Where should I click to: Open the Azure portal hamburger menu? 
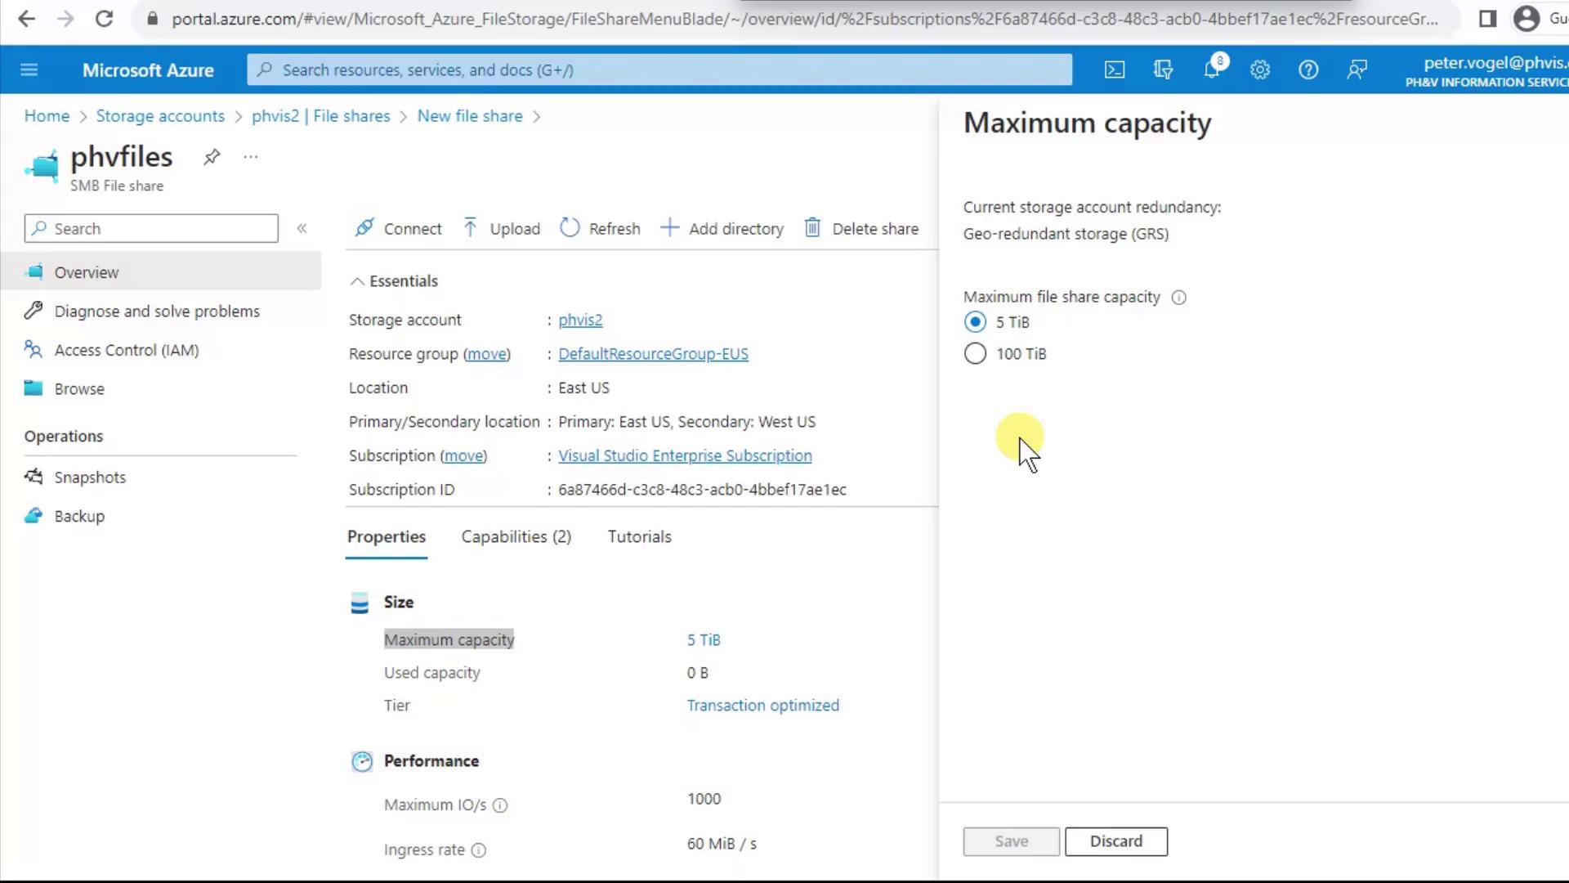[x=29, y=70]
